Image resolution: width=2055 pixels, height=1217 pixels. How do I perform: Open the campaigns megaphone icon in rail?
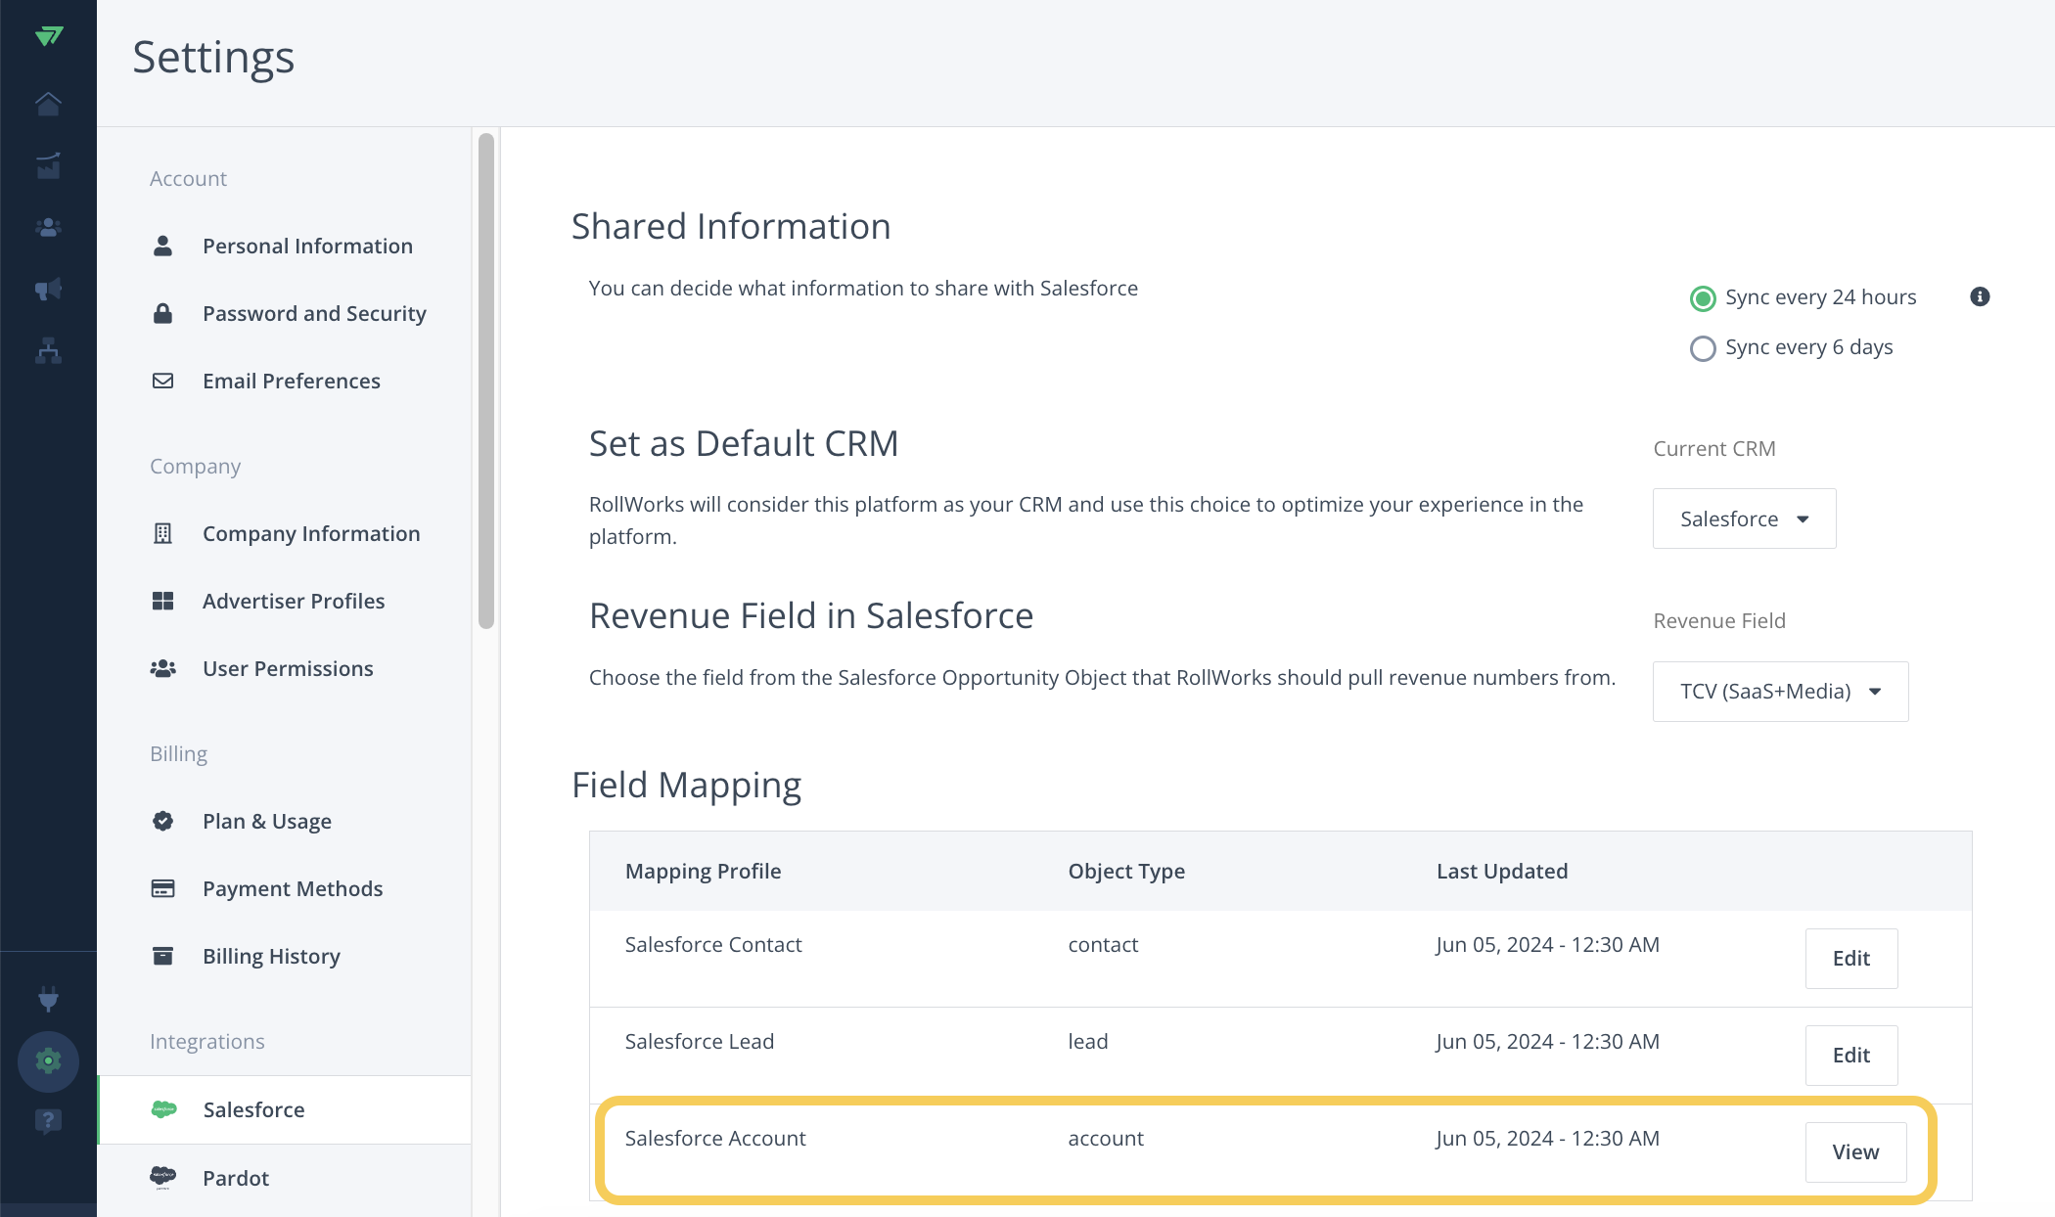(48, 289)
